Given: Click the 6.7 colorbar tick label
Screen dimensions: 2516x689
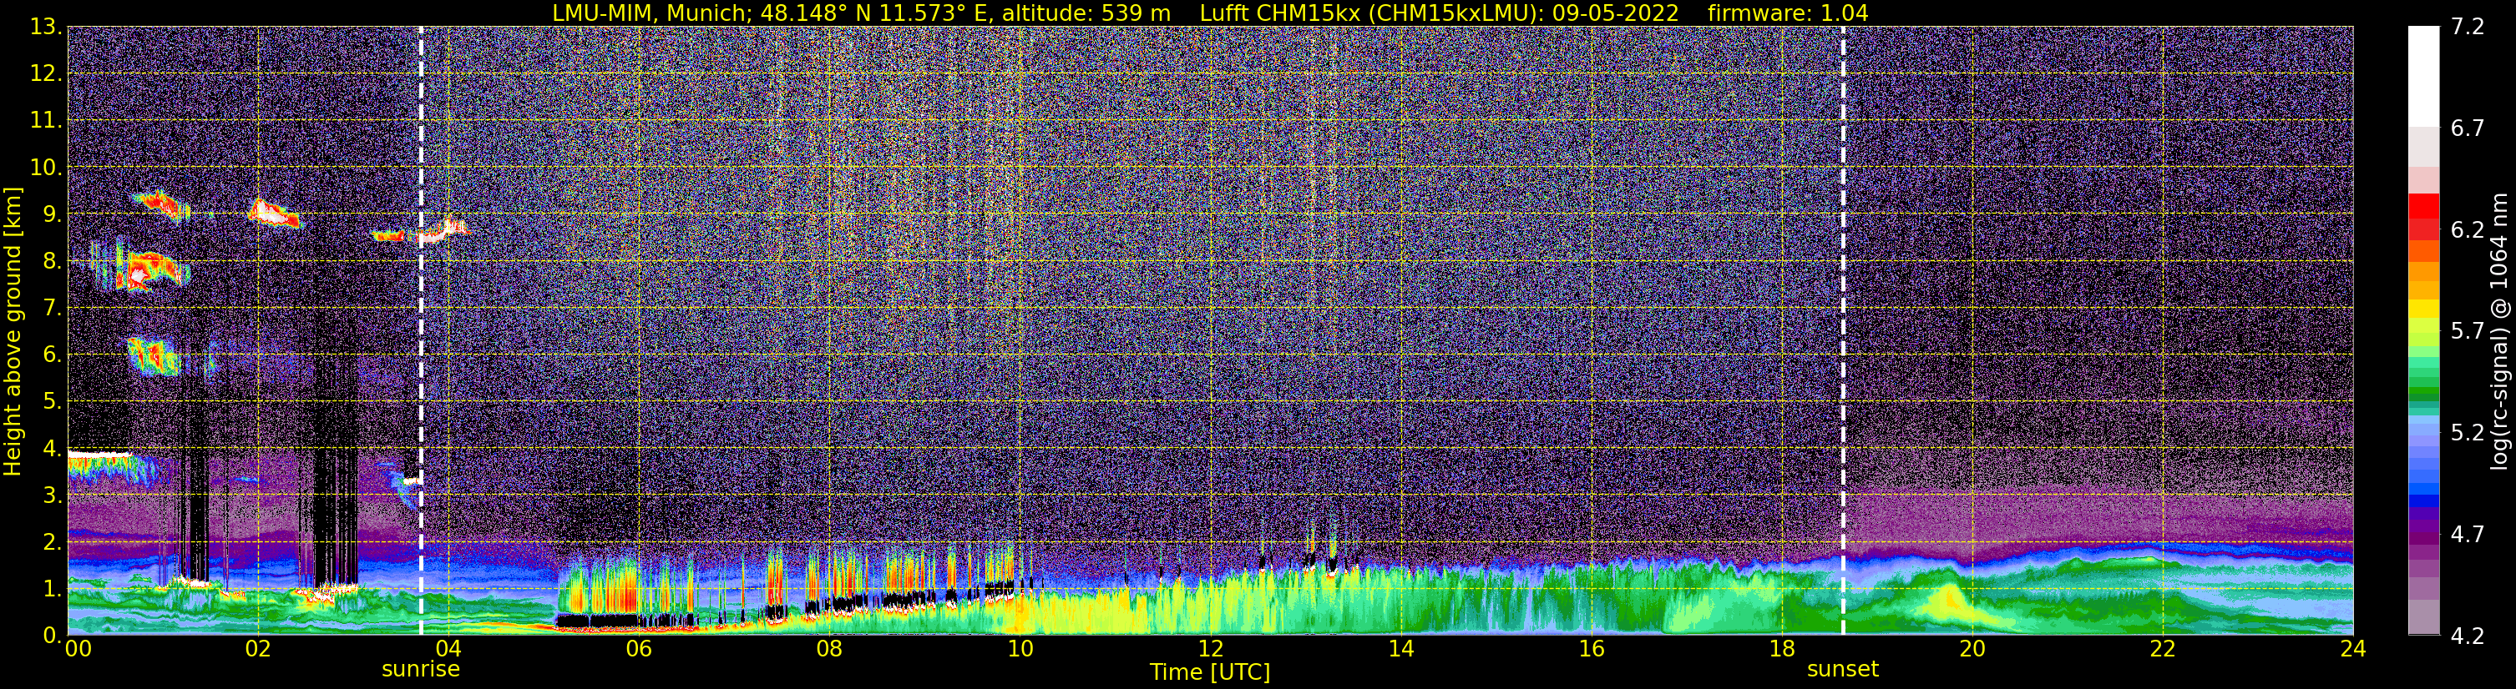Looking at the screenshot, I should pyautogui.click(x=2468, y=128).
